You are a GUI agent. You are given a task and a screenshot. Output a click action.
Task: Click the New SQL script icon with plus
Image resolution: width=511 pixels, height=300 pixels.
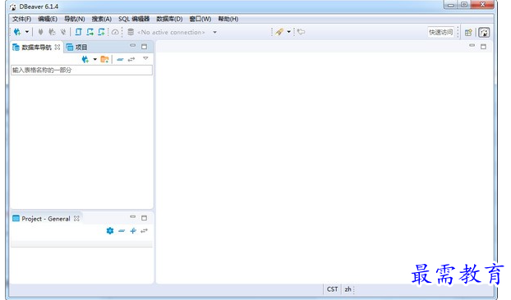coord(102,32)
